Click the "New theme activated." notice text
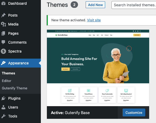Screen dimensions: 156x123 coord(69,20)
